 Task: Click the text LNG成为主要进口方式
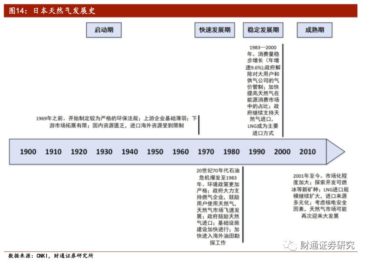pyautogui.click(x=263, y=130)
